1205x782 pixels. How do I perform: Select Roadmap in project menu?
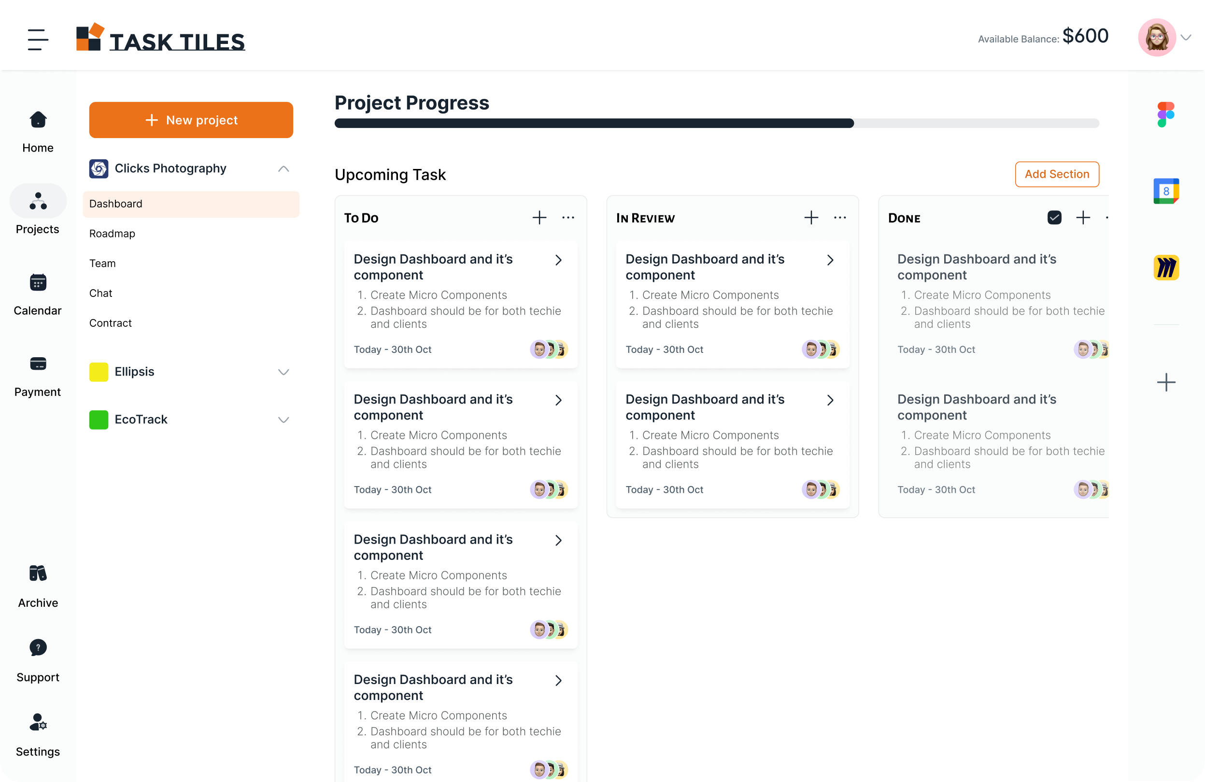(x=112, y=233)
